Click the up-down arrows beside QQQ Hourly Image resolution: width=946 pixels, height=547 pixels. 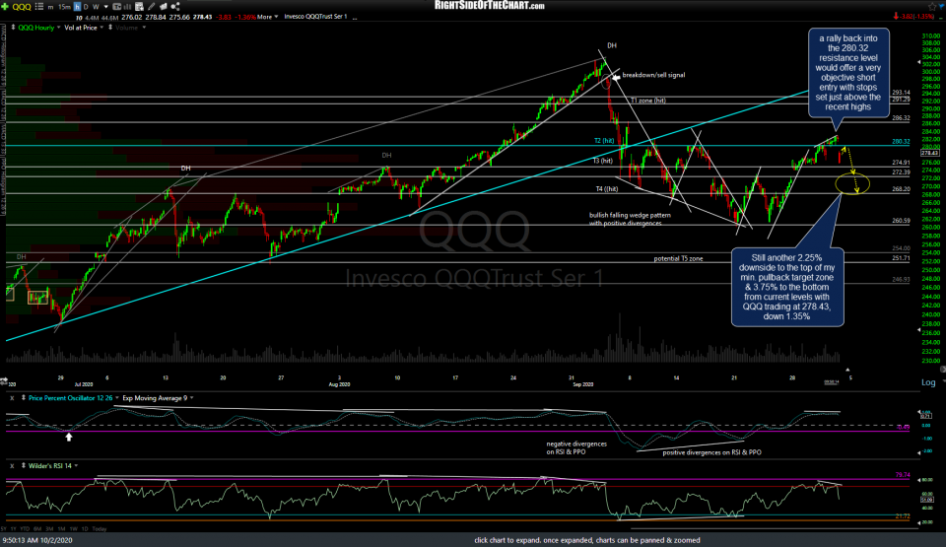coord(13,28)
